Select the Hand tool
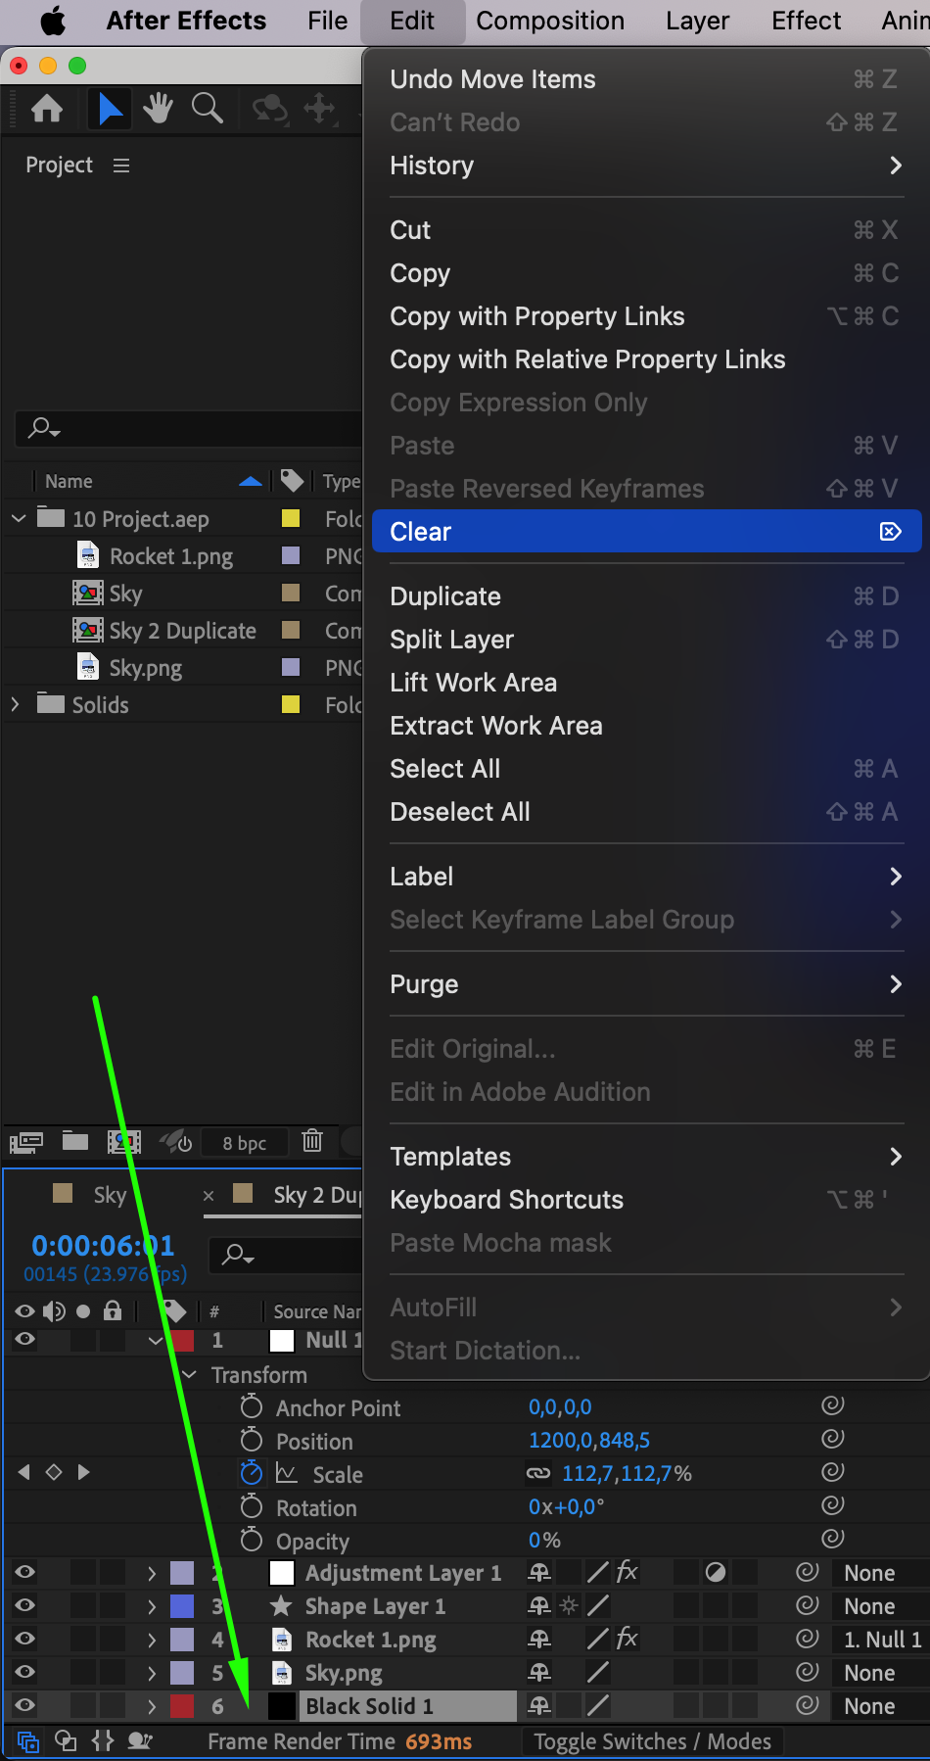This screenshot has height=1761, width=930. coord(158,108)
